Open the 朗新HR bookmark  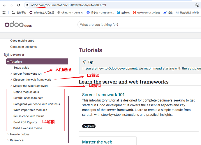(123, 13)
